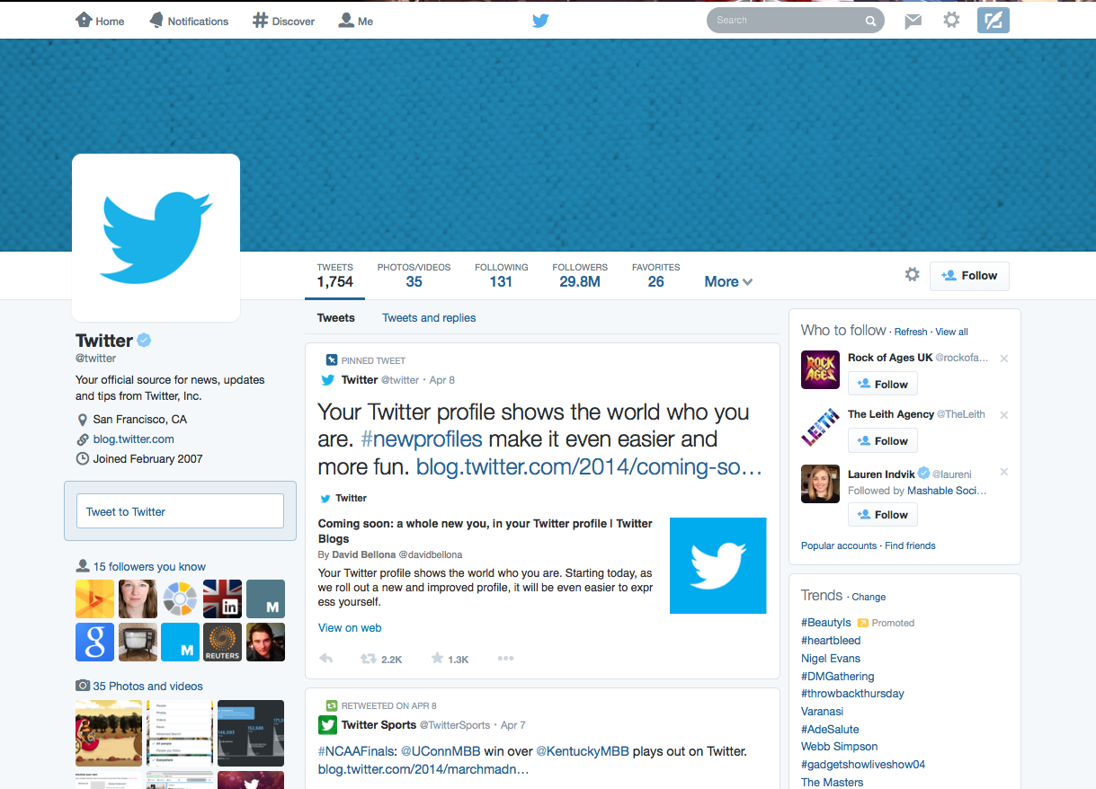The image size is (1096, 789).
Task: Open blog card Twitter bird image
Action: [718, 565]
